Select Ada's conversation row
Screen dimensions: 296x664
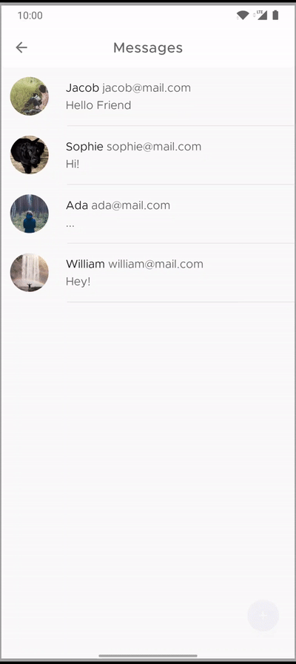click(148, 214)
